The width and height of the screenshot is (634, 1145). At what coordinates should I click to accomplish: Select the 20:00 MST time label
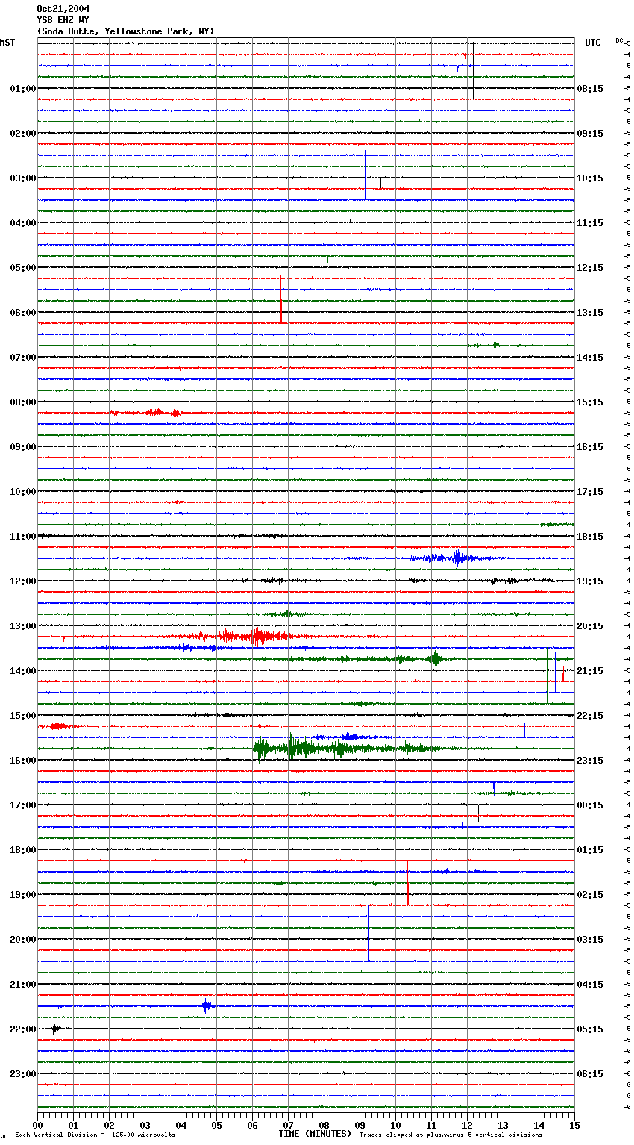(x=23, y=940)
